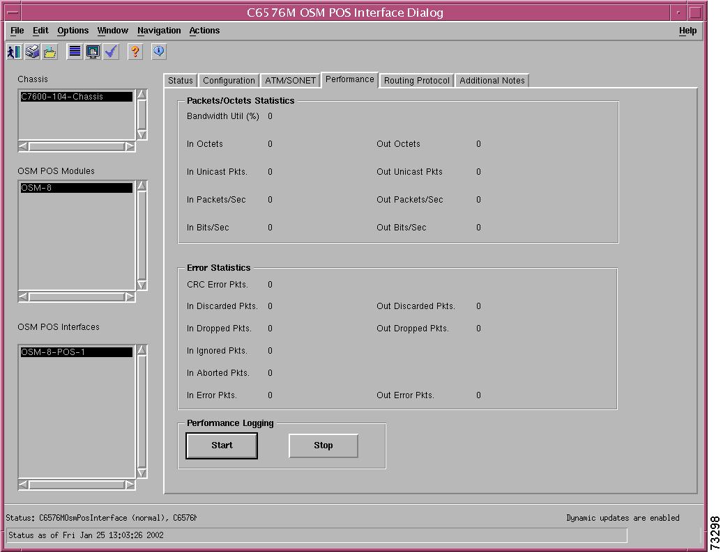The image size is (723, 552).
Task: Click left arrow of Modules horizontal scrollbar
Action: (23, 297)
